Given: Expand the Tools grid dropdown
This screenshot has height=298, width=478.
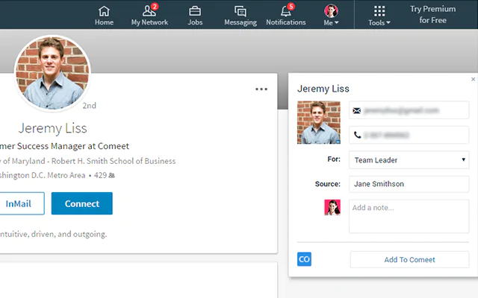Looking at the screenshot, I should (379, 15).
